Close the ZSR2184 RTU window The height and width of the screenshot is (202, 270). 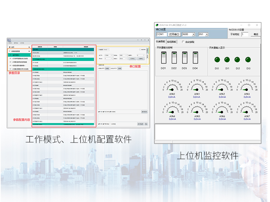click(257, 25)
